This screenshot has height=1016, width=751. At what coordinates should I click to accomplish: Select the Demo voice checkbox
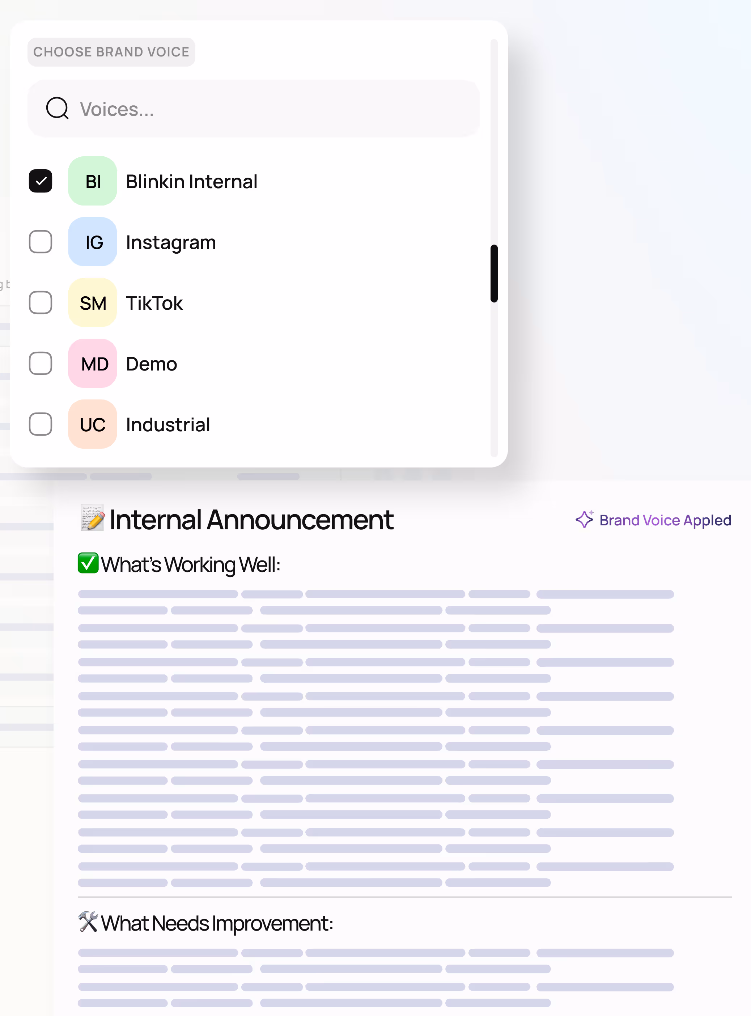40,364
